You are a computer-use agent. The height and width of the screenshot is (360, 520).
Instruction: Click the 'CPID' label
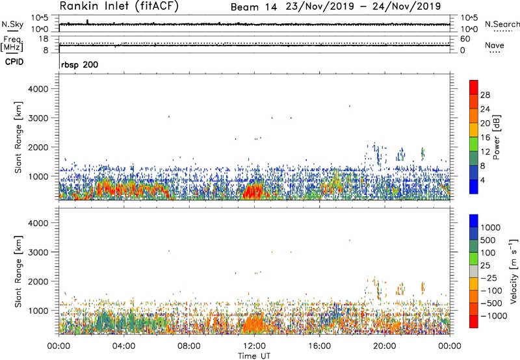(x=14, y=62)
